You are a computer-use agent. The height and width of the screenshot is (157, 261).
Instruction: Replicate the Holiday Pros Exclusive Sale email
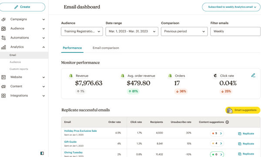click(246, 134)
